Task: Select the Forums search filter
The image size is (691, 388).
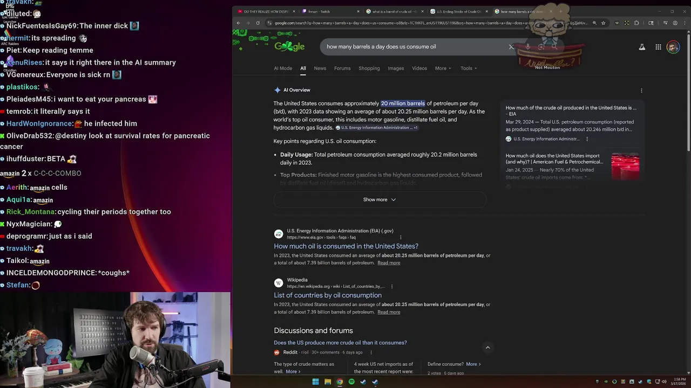Action: (342, 68)
